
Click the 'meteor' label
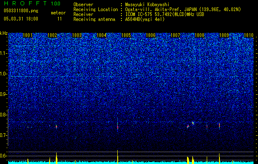(x=58, y=13)
